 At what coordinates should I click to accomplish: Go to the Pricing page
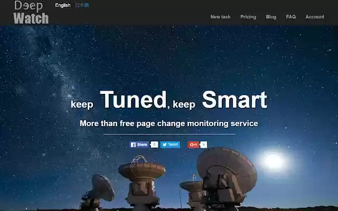248,17
